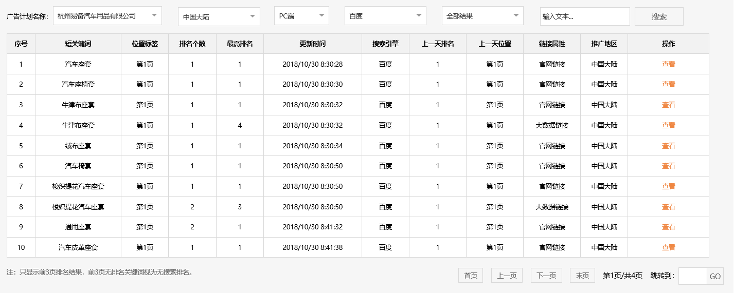Screen dimensions: 734x293
Task: Open the 杭州易备汽车用品有限公司 plan dropdown
Action: [x=107, y=16]
